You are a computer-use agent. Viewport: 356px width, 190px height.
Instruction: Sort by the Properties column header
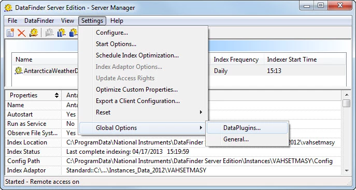[x=33, y=95]
